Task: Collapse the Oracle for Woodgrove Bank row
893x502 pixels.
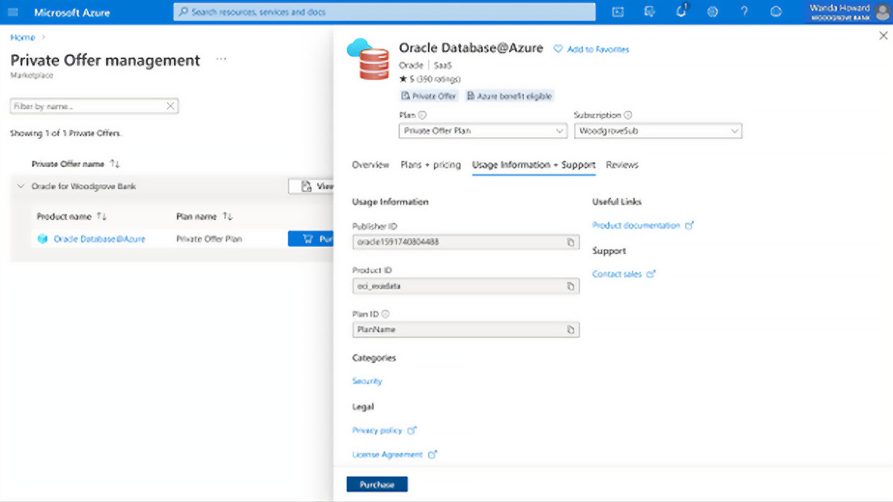Action: [x=21, y=186]
